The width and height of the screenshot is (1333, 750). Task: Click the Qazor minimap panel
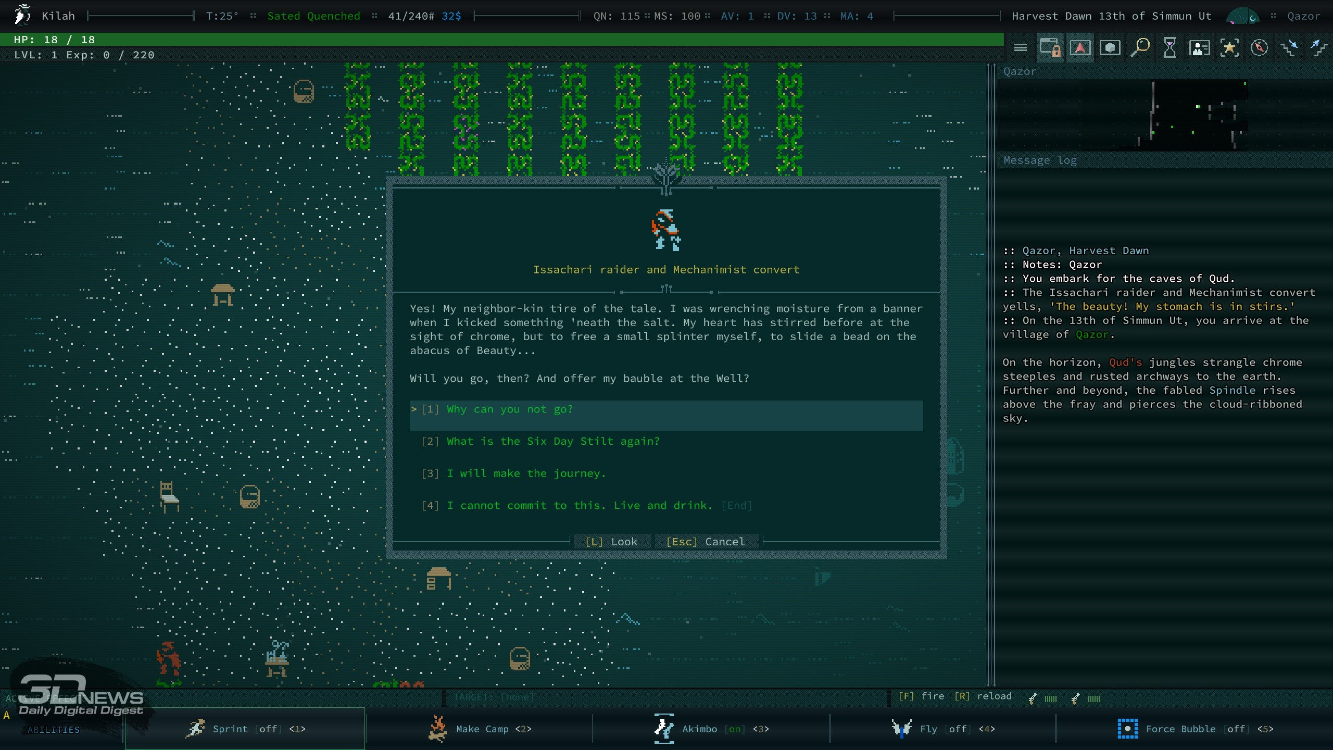pos(1164,115)
